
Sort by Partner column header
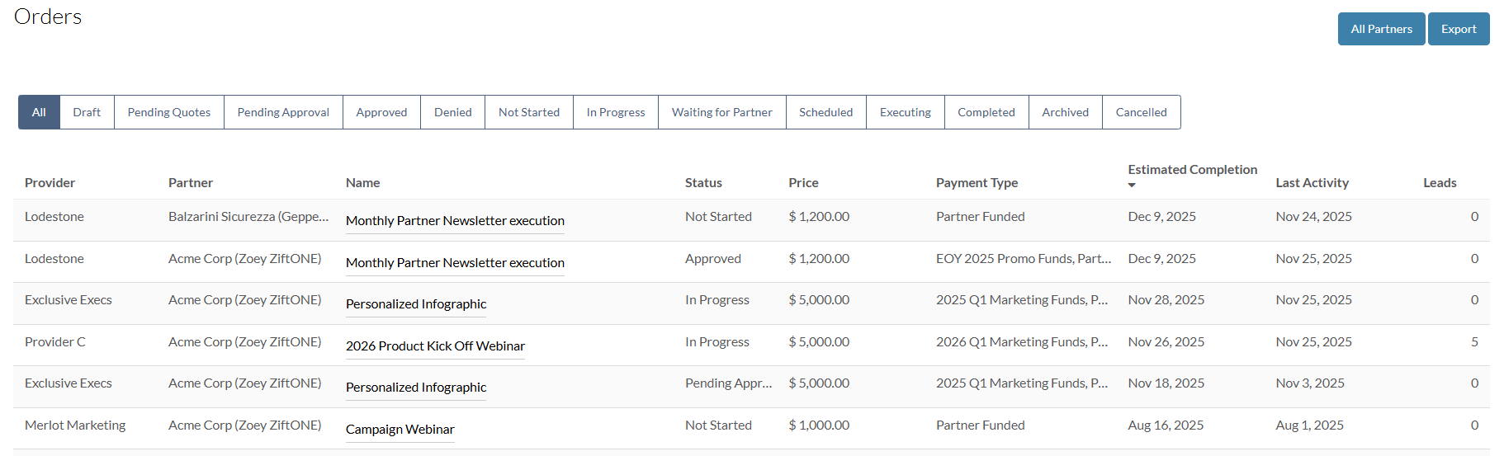tap(191, 183)
